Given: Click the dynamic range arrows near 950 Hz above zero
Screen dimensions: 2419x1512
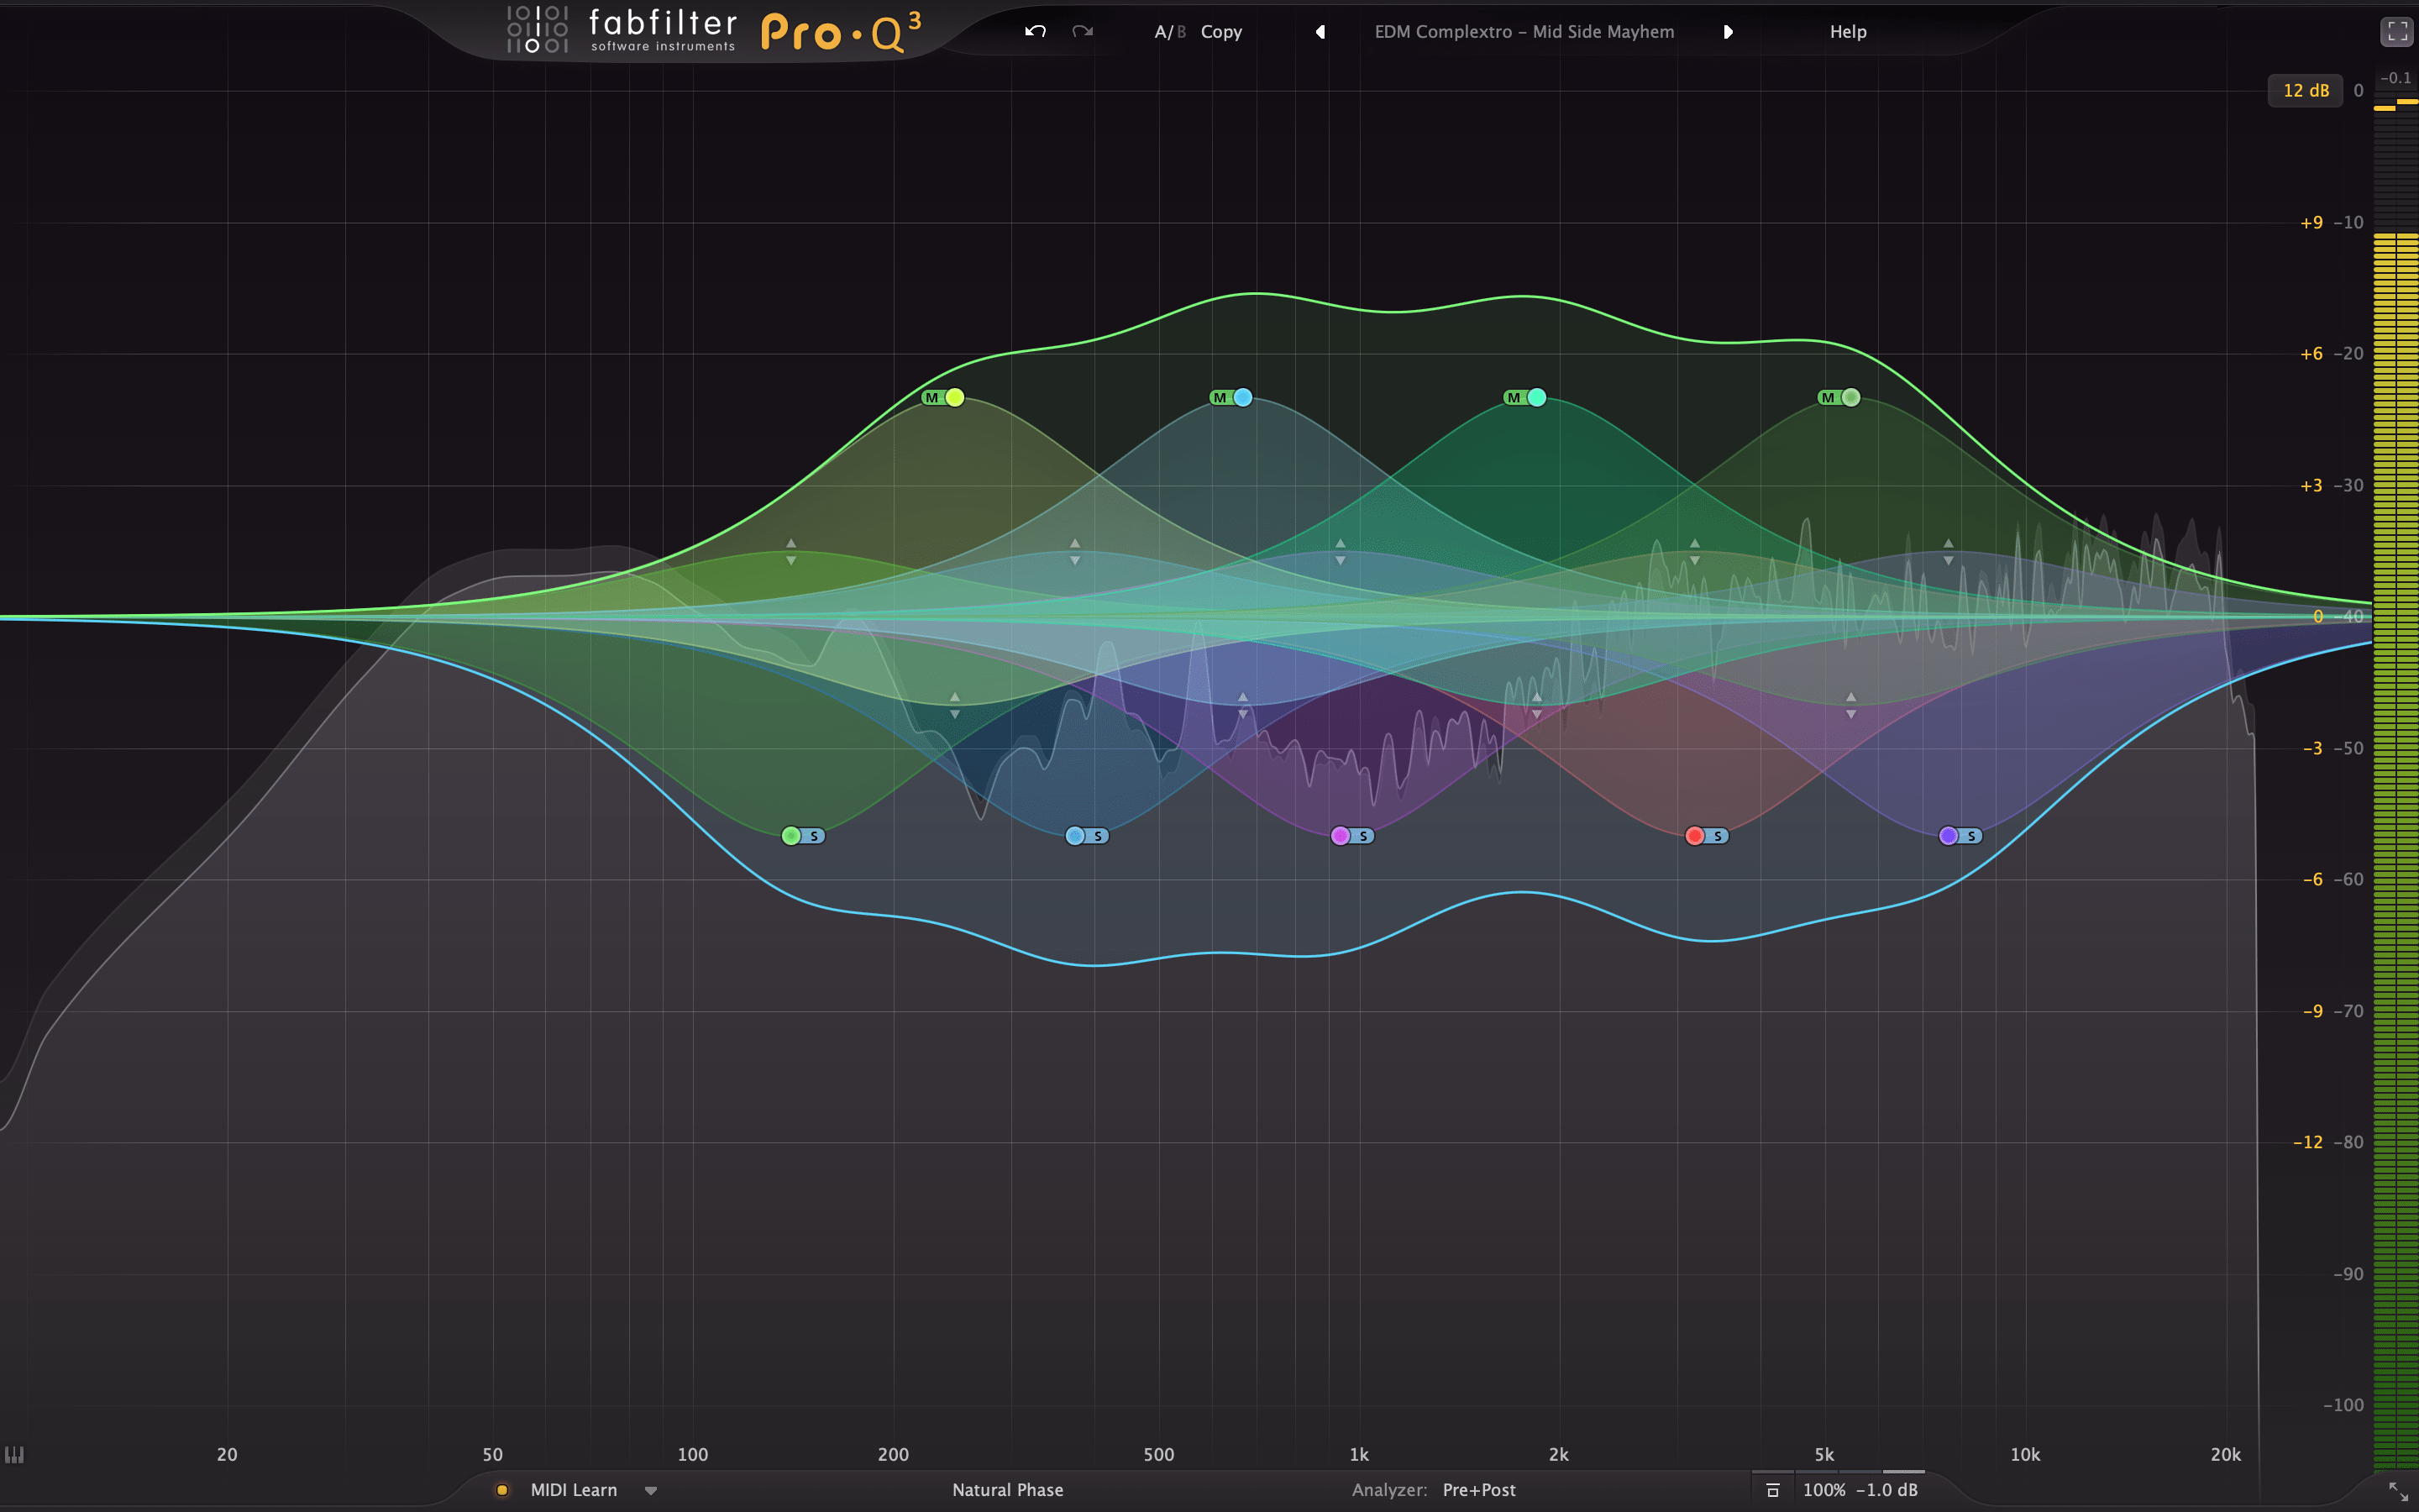Looking at the screenshot, I should point(1341,552).
